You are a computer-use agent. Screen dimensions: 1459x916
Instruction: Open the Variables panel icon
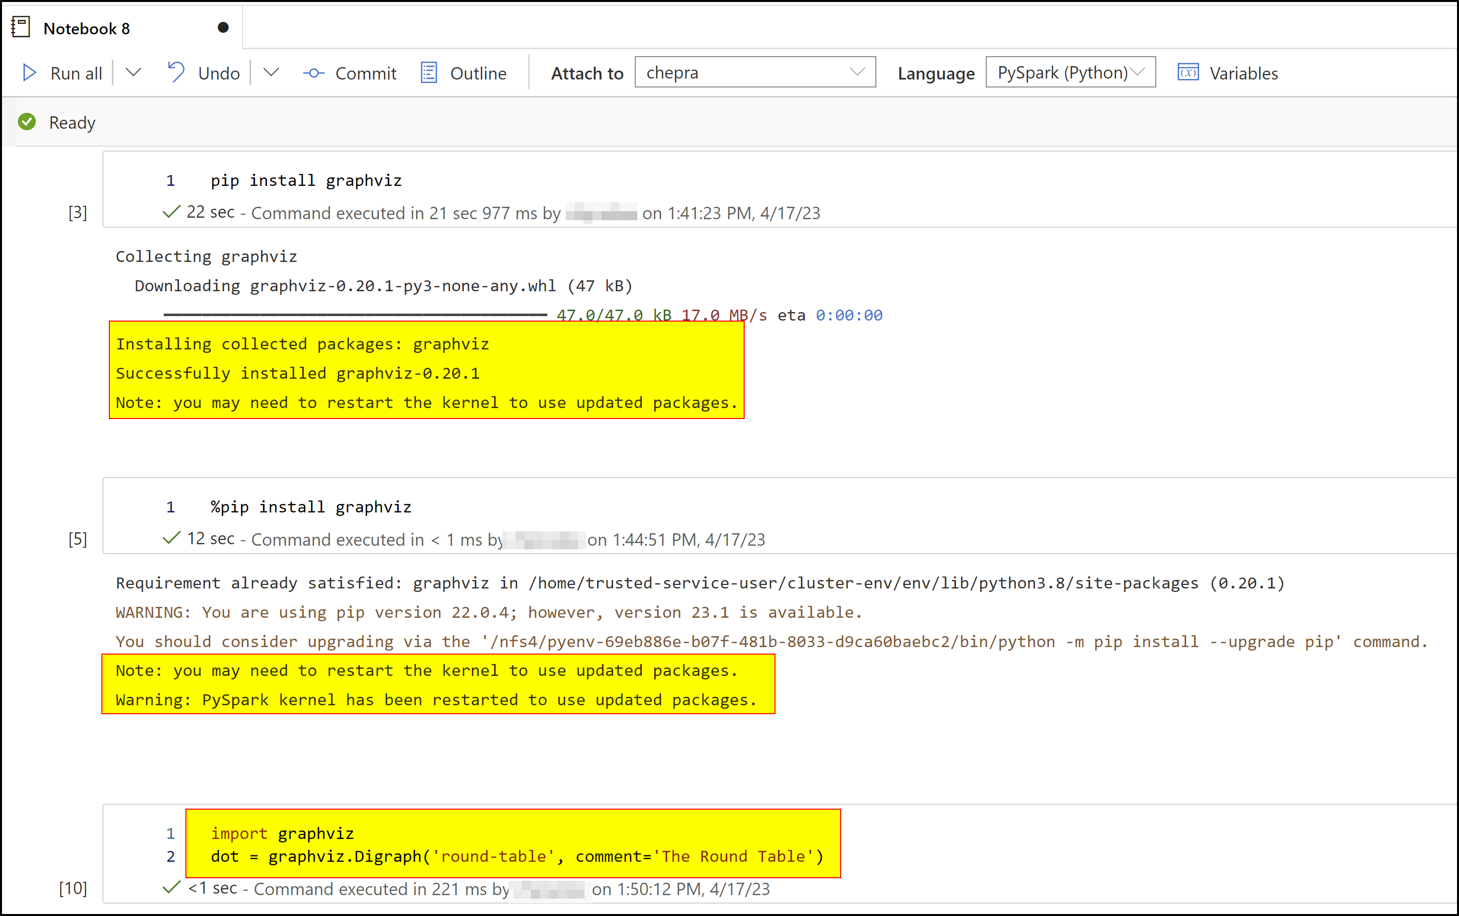1188,73
